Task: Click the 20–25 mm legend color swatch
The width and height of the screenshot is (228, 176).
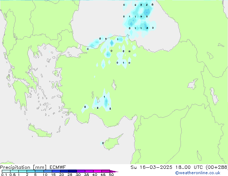Action: 64,171
